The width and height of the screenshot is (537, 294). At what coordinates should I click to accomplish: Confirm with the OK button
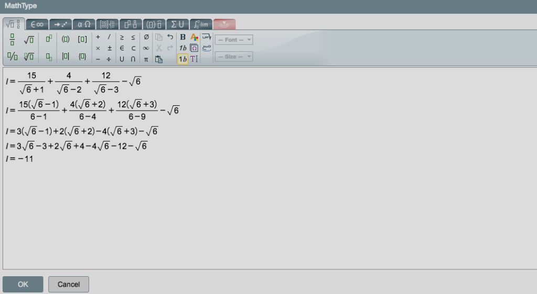23,284
